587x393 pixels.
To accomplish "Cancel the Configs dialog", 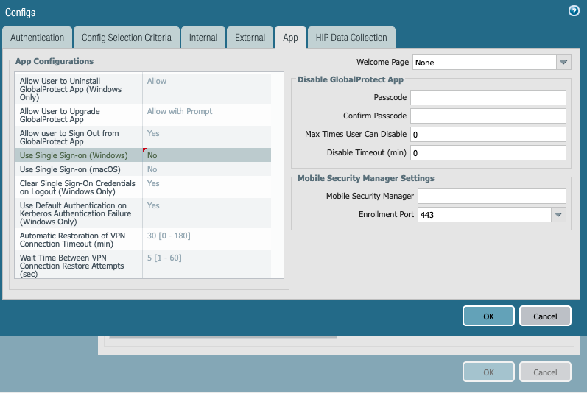I will [x=545, y=316].
